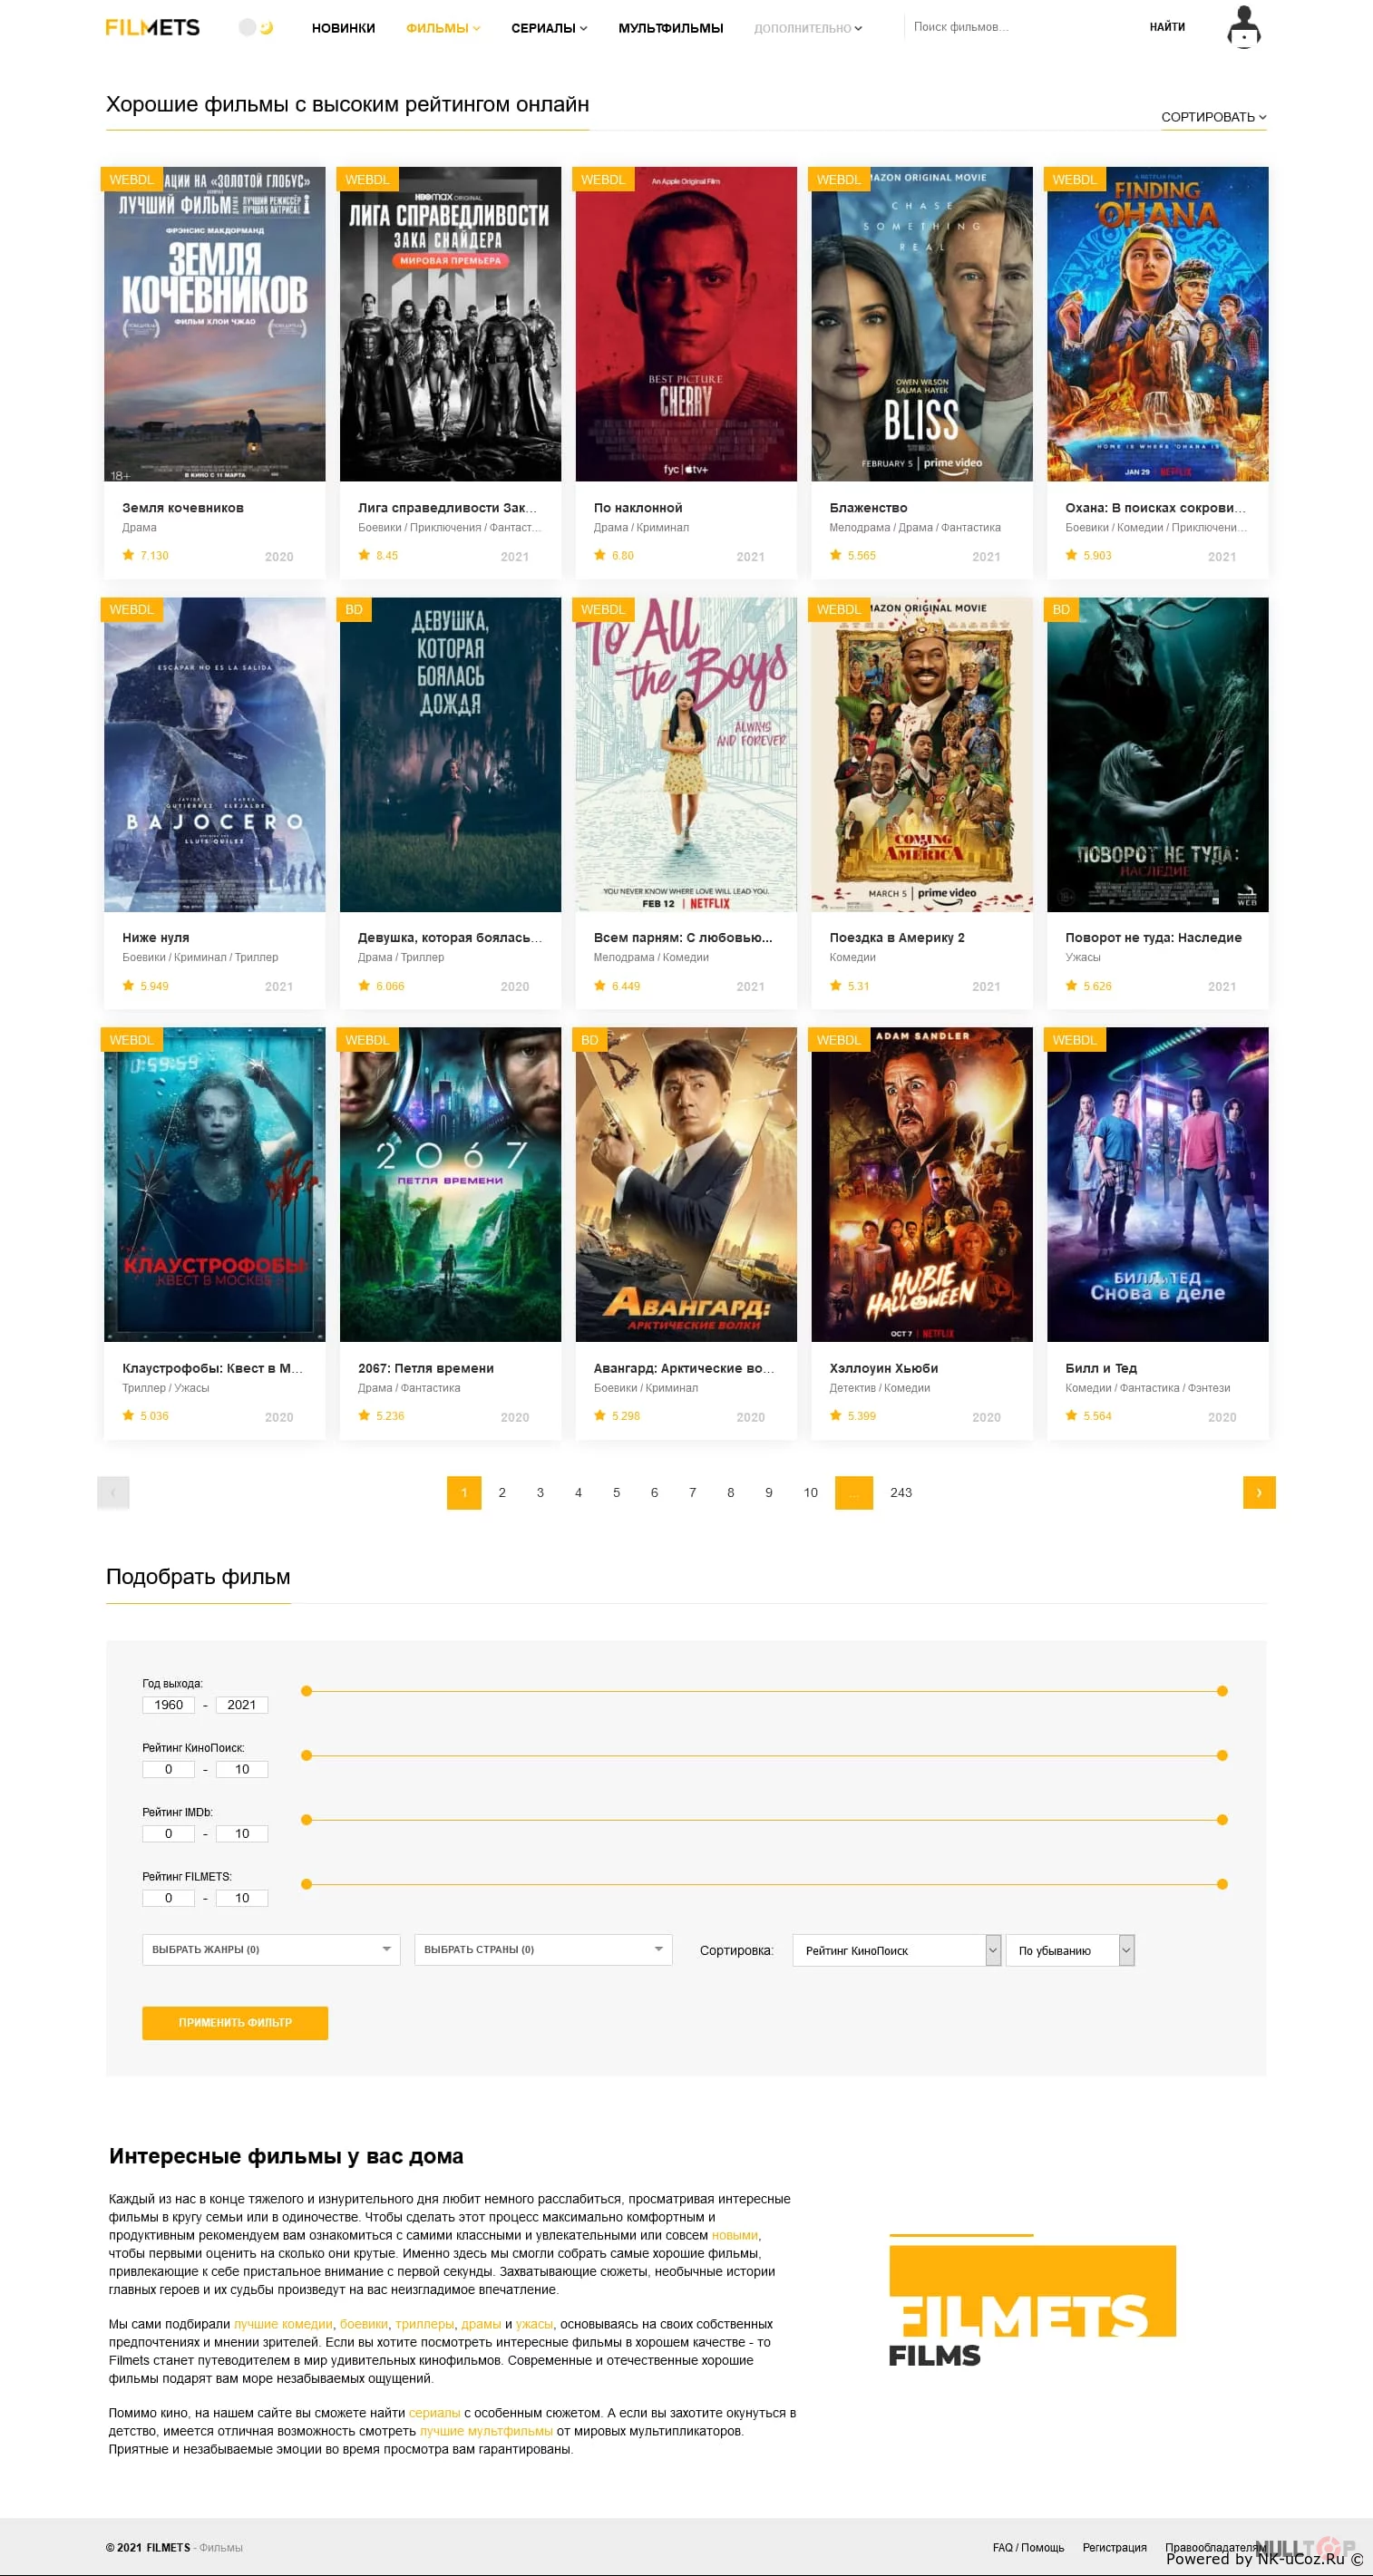Click the Ниже нуля title link
The height and width of the screenshot is (2576, 1373).
point(156,938)
